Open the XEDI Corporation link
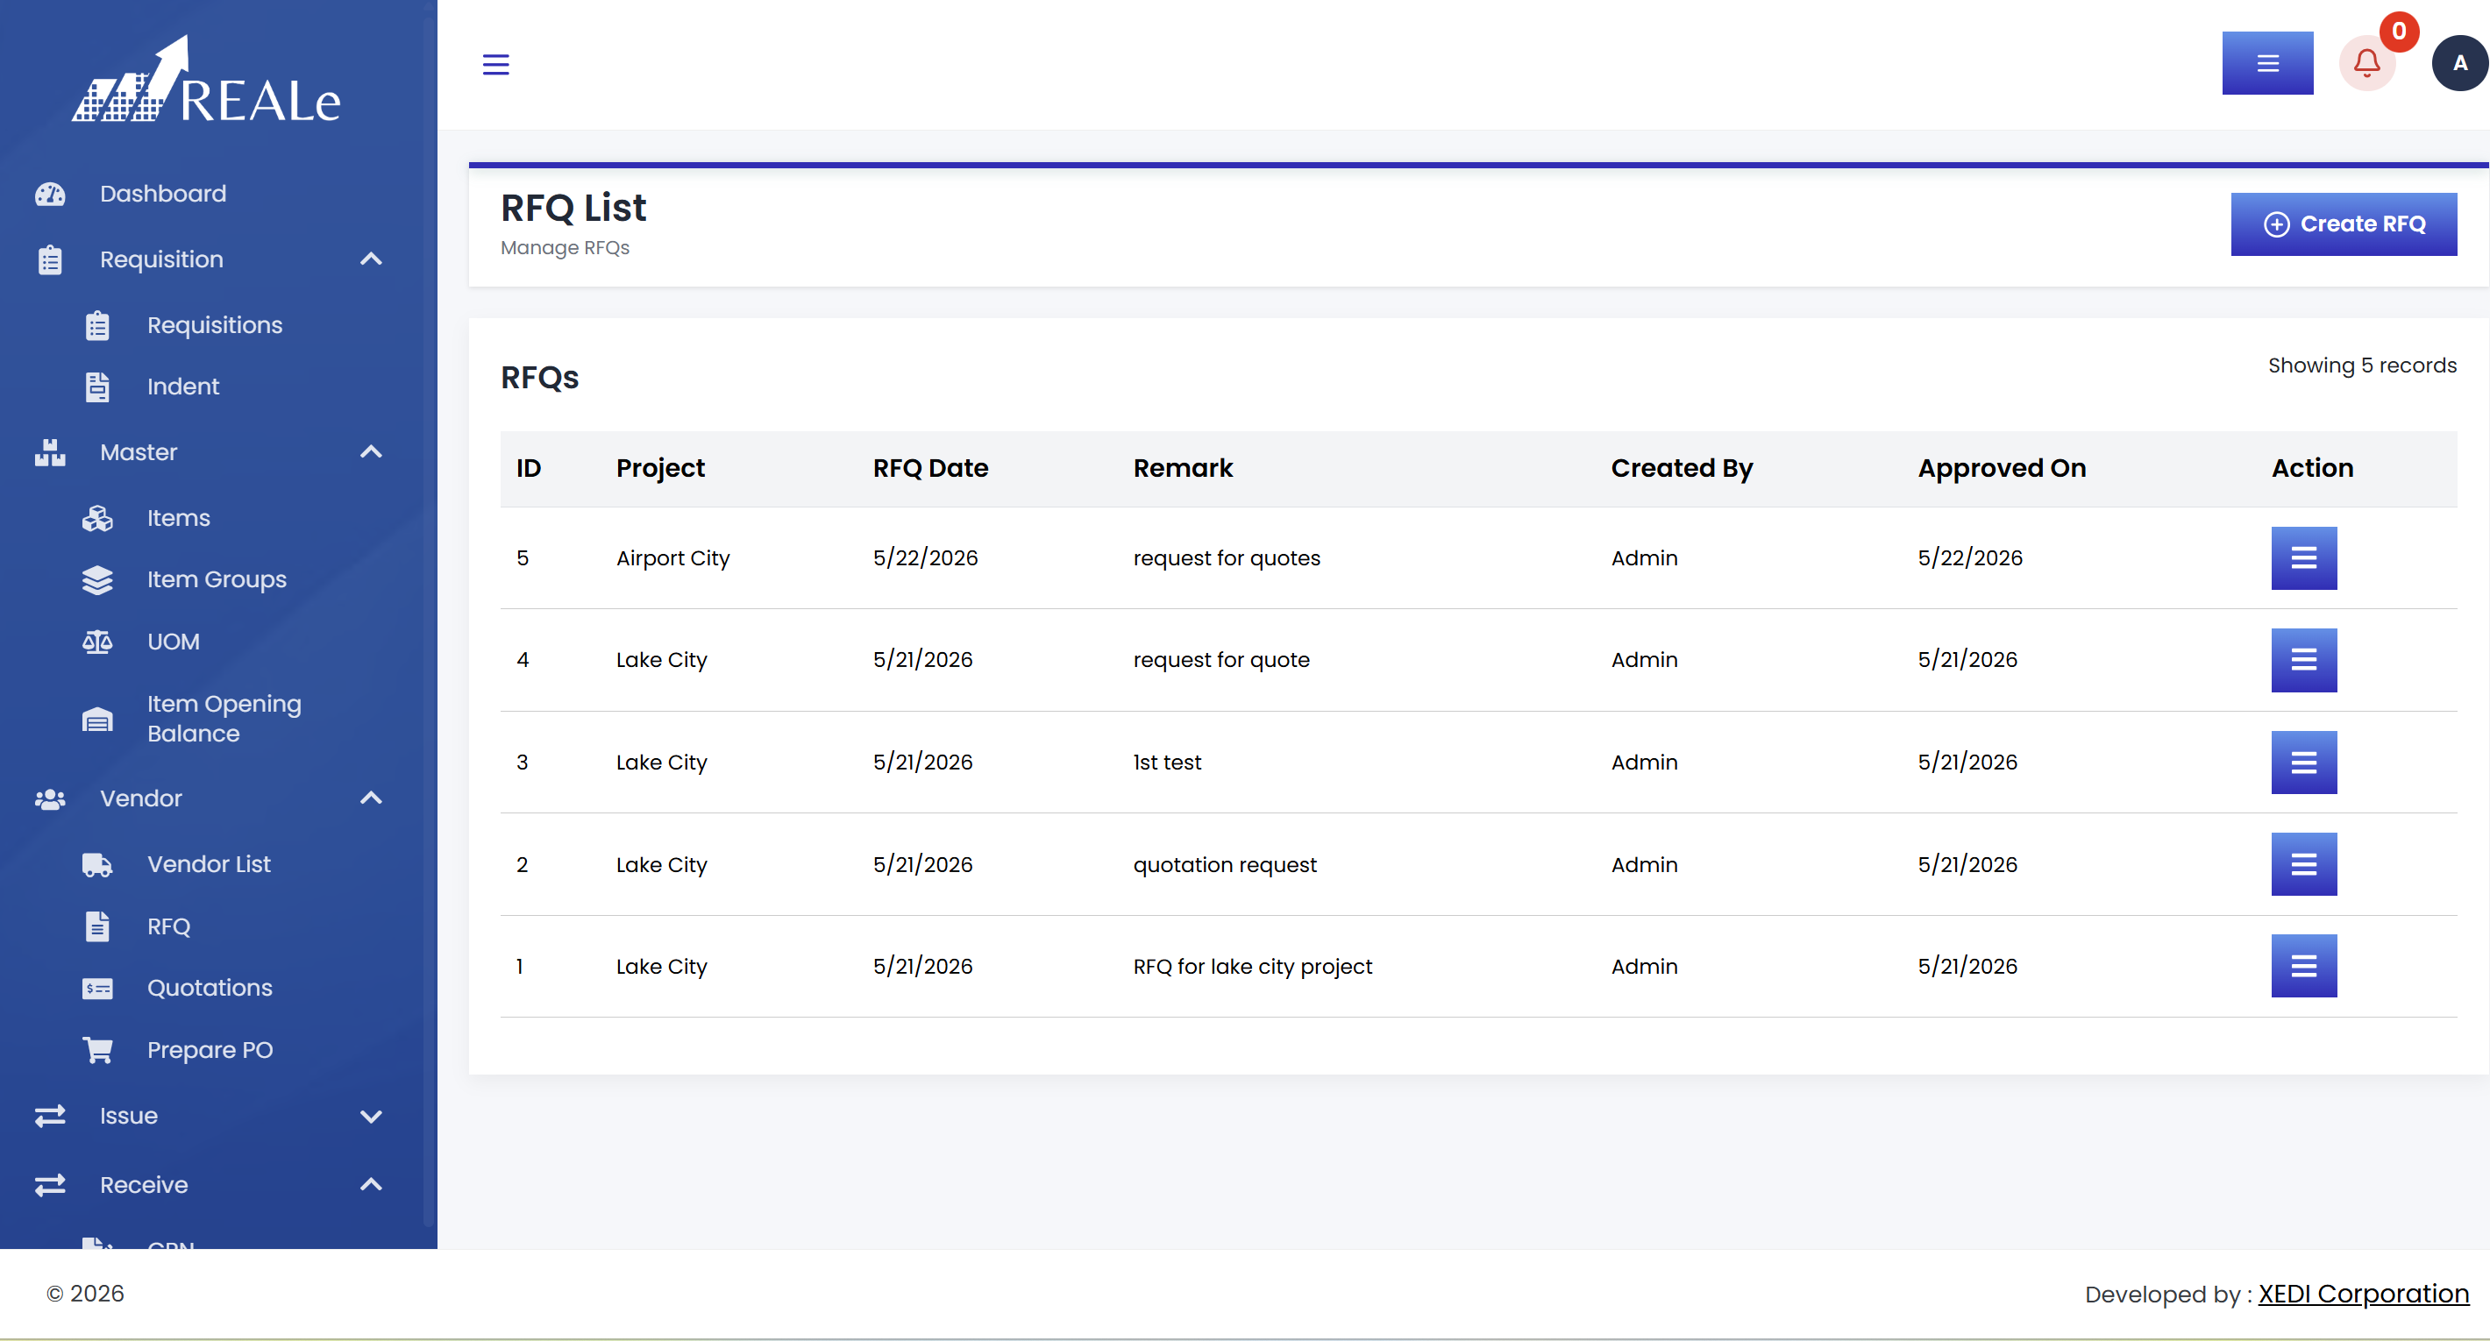The image size is (2490, 1341). tap(2364, 1294)
